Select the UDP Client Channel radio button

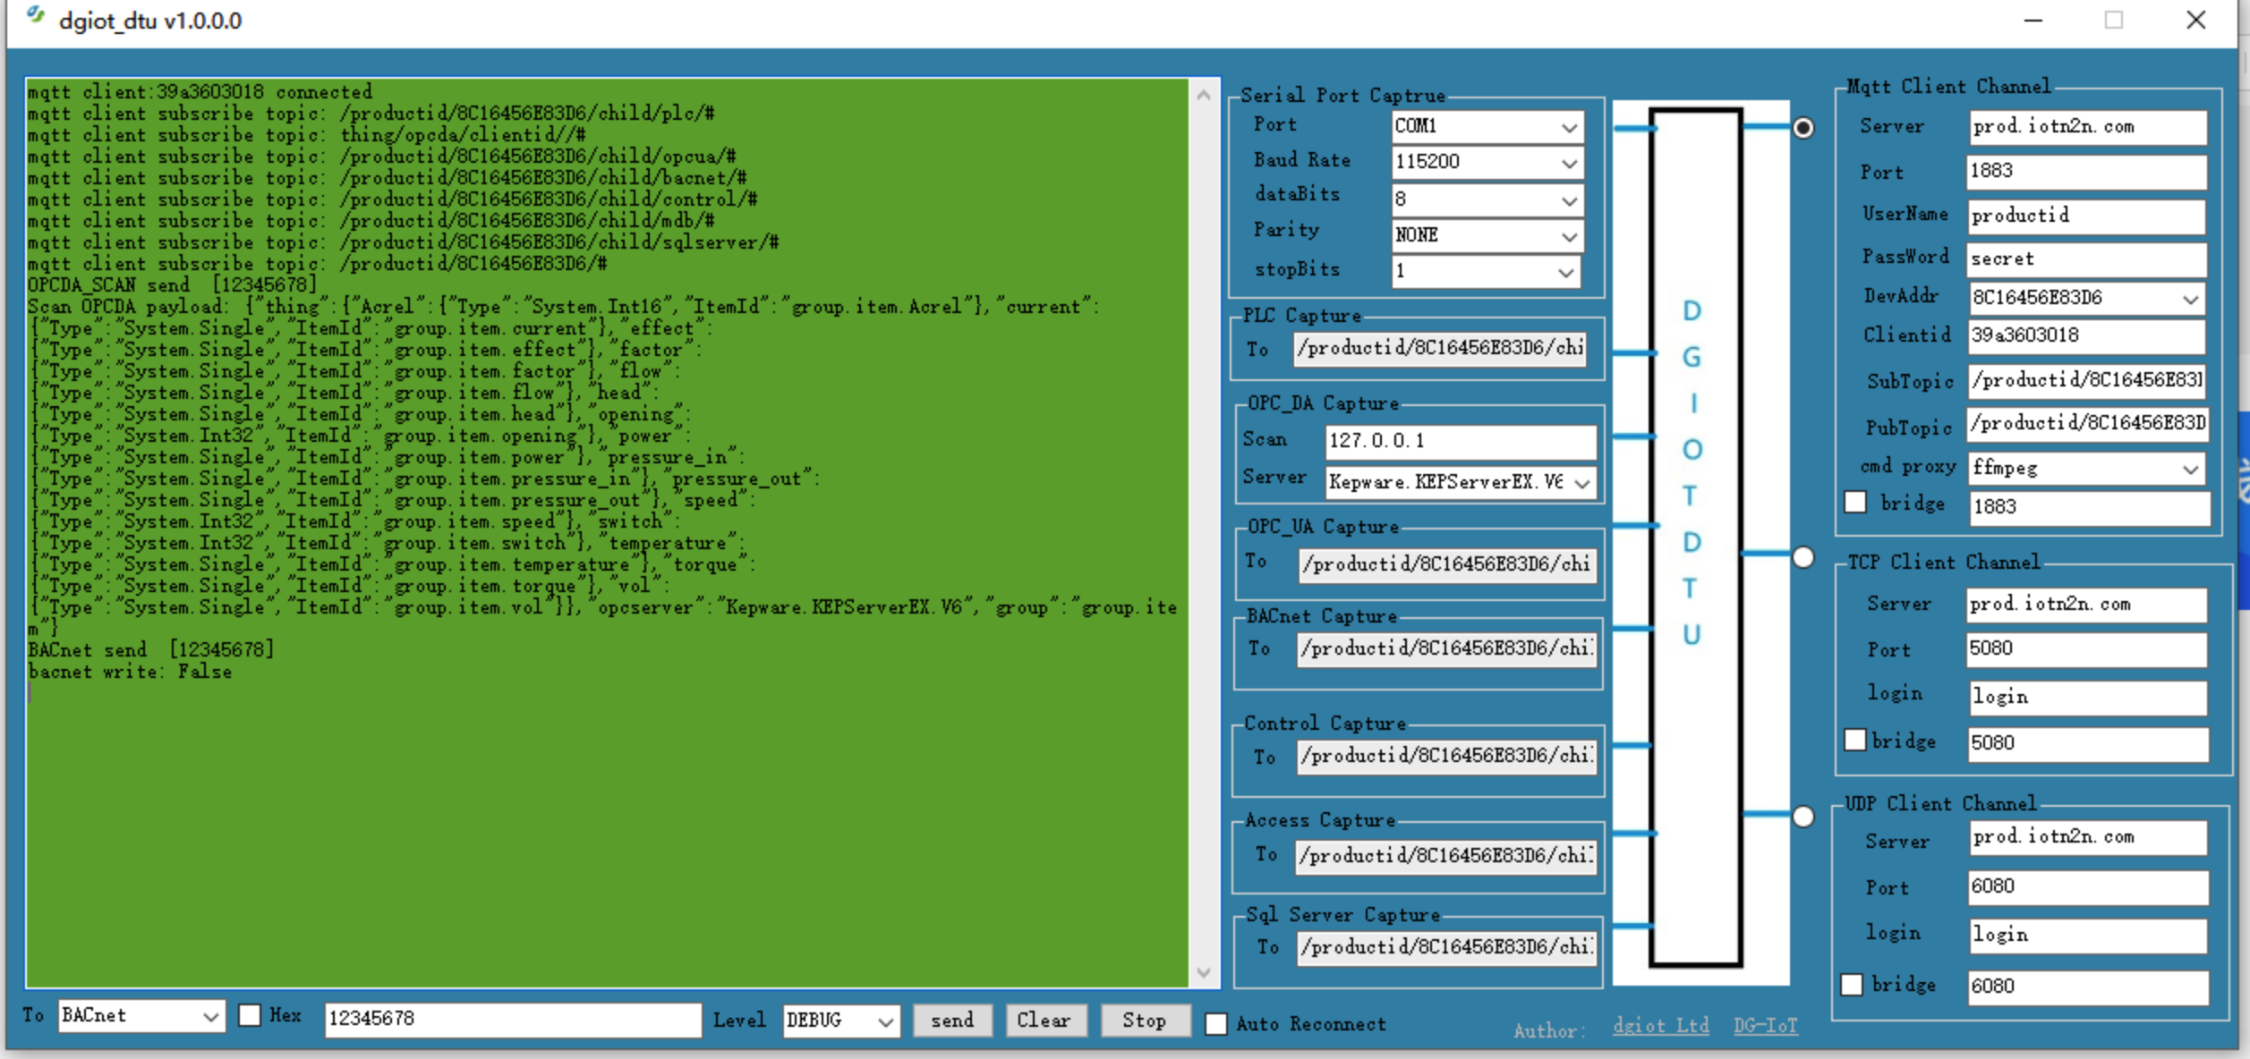click(x=1803, y=817)
